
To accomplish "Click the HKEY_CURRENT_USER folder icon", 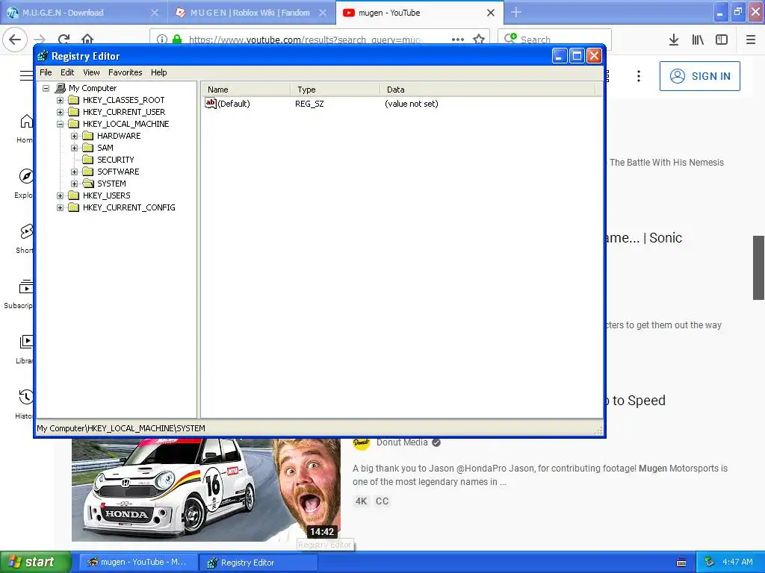I will coord(74,112).
